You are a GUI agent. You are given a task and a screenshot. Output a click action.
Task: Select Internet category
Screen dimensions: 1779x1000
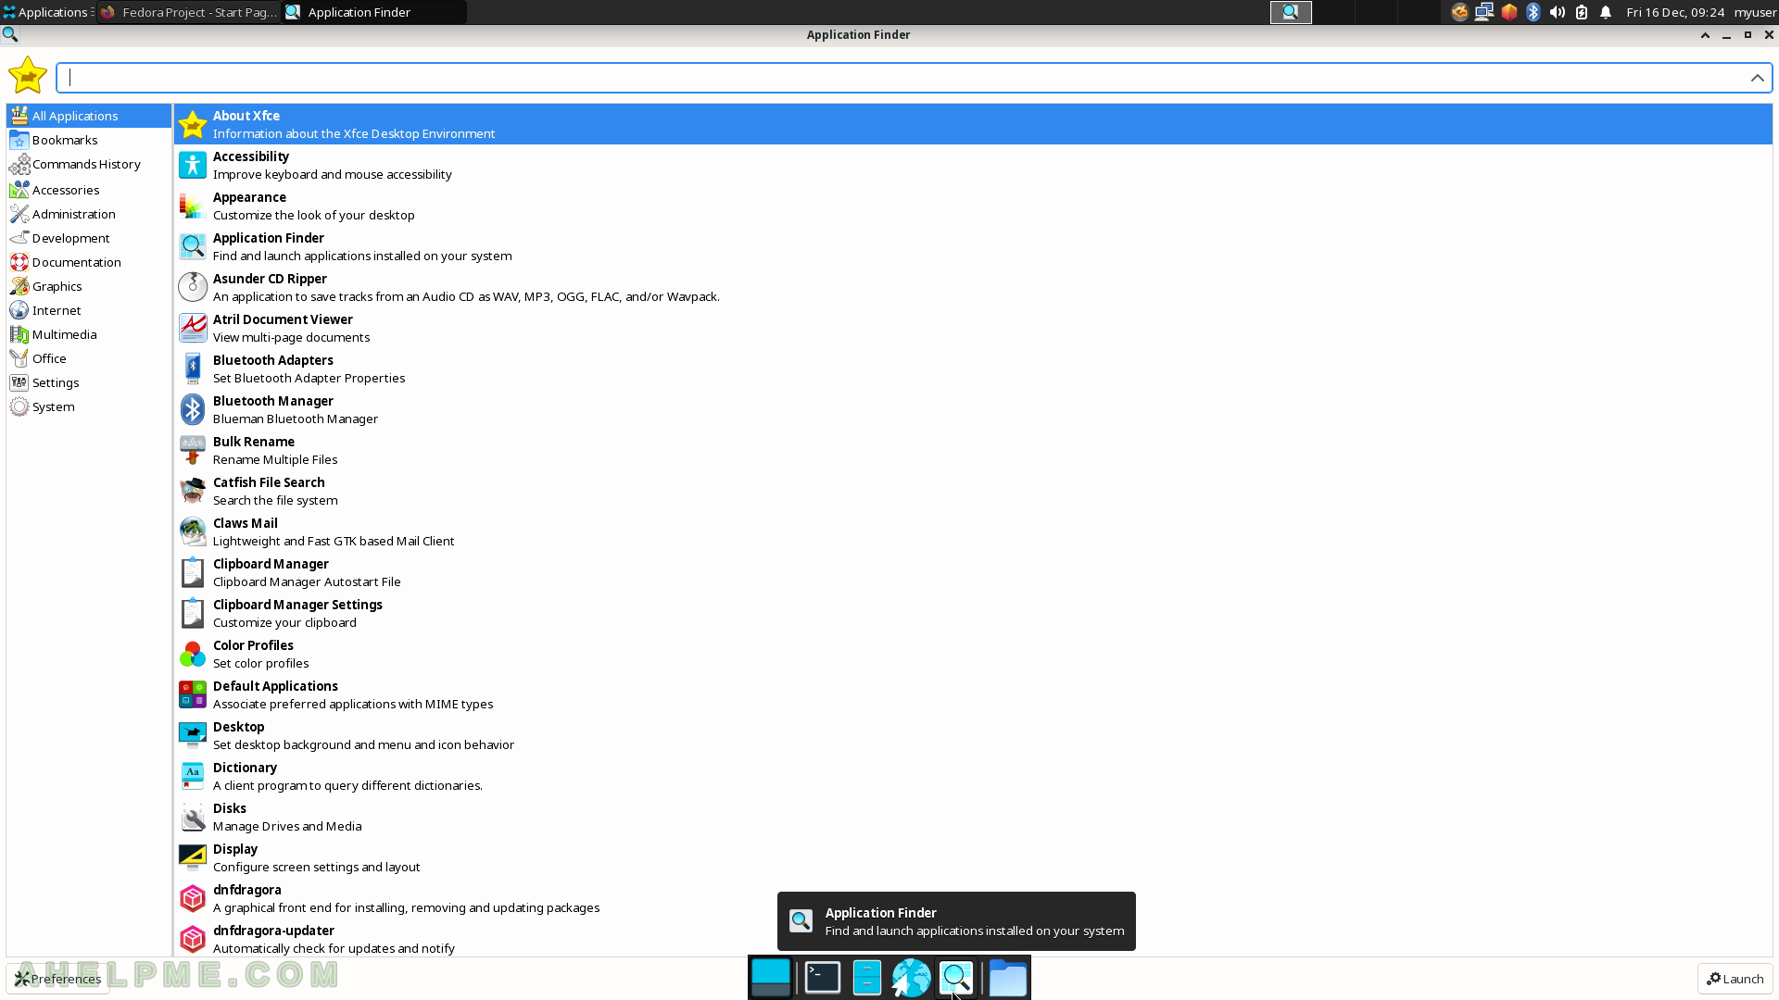tap(89, 310)
